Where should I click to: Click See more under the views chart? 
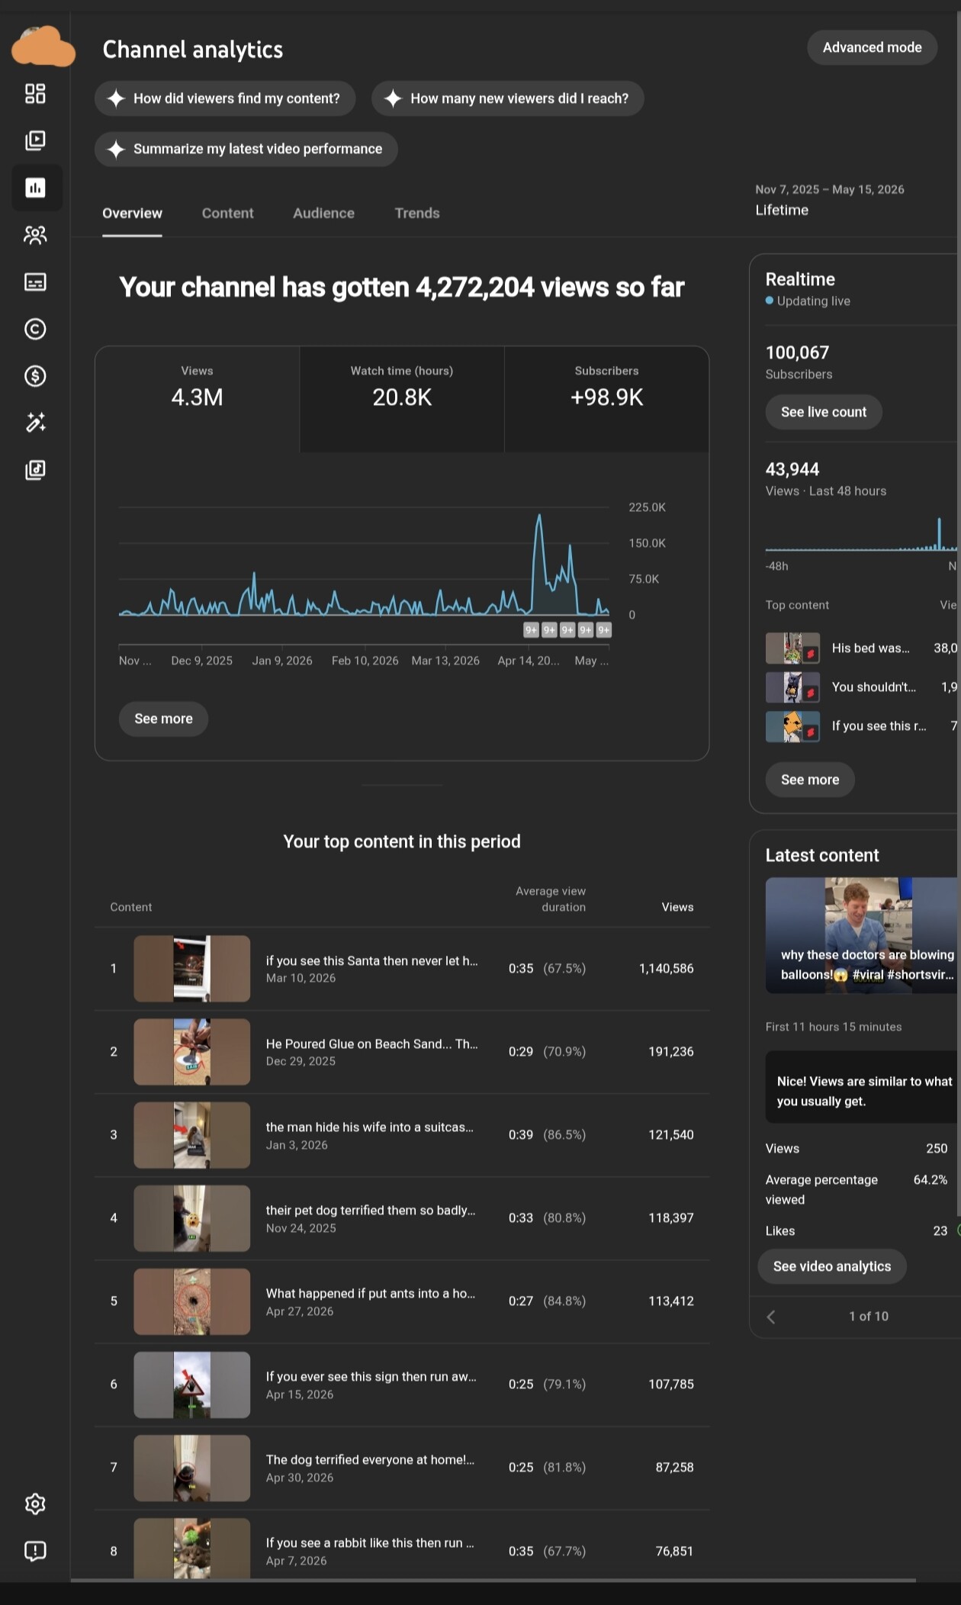tap(163, 719)
